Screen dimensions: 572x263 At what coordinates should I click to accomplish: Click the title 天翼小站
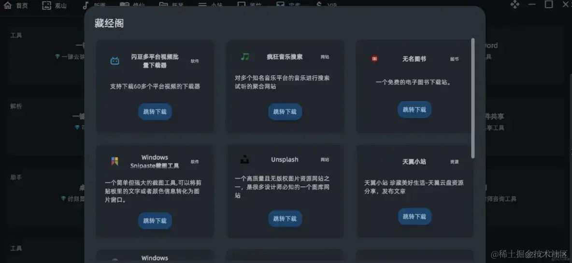click(414, 162)
